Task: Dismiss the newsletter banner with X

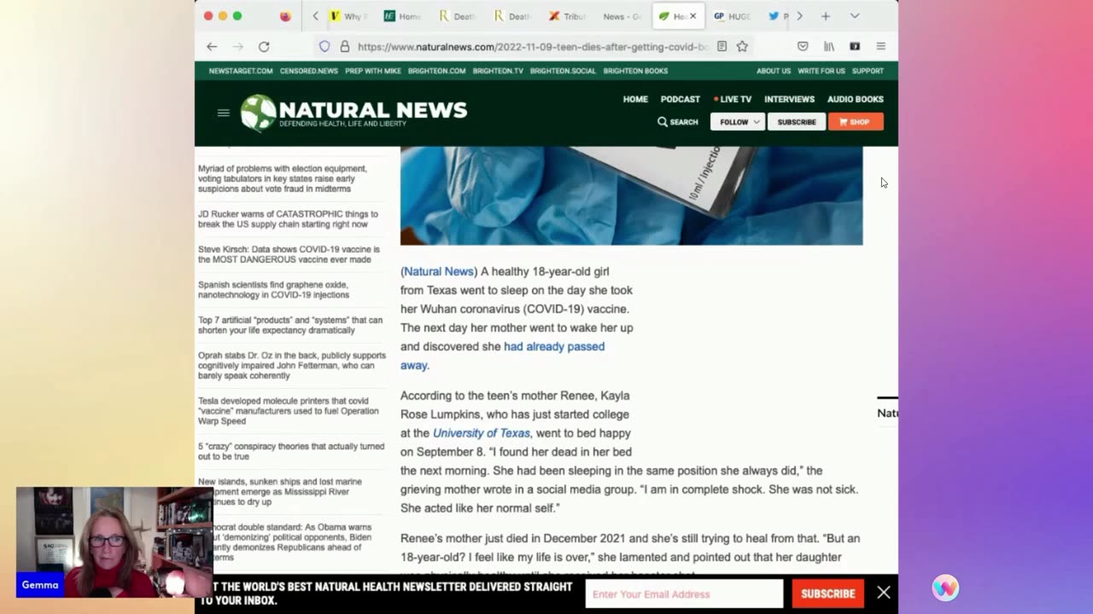Action: tap(884, 593)
